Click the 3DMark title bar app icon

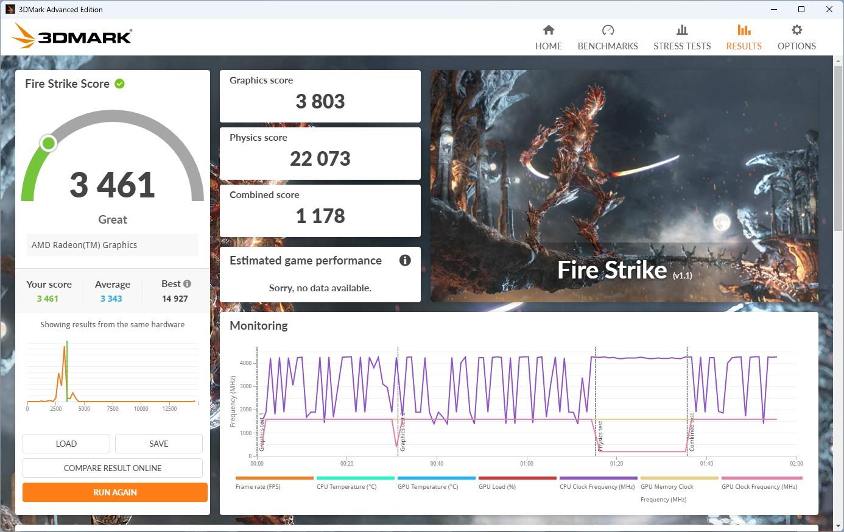point(10,9)
